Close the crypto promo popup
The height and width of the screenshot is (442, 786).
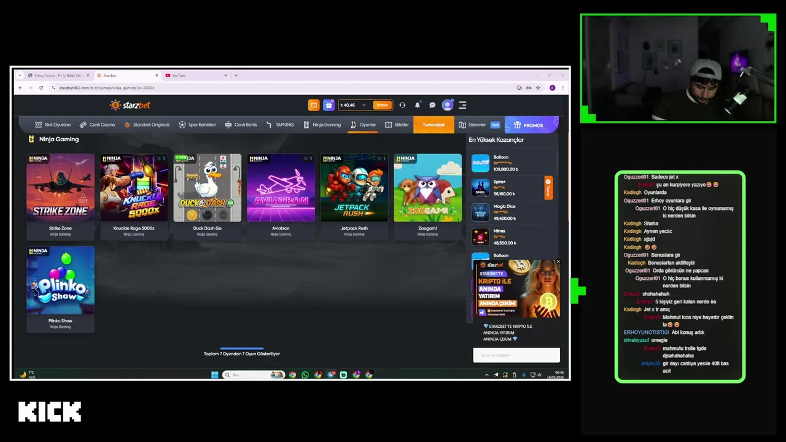(x=558, y=262)
